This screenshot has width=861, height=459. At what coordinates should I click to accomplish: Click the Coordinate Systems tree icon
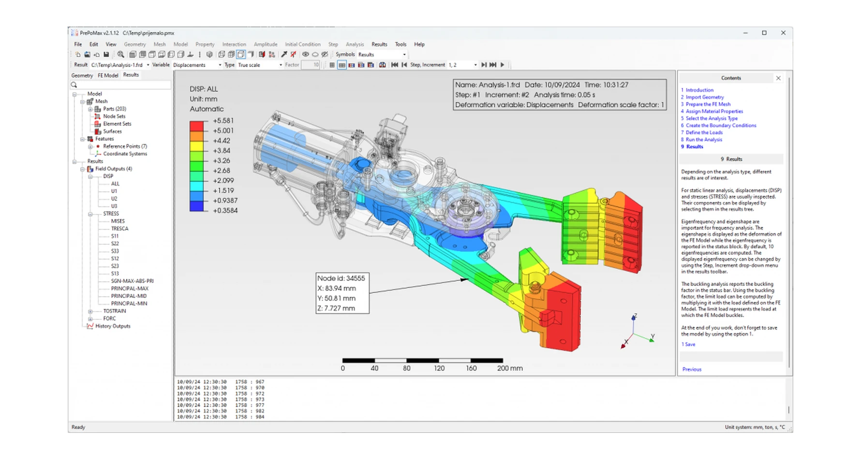(x=98, y=154)
